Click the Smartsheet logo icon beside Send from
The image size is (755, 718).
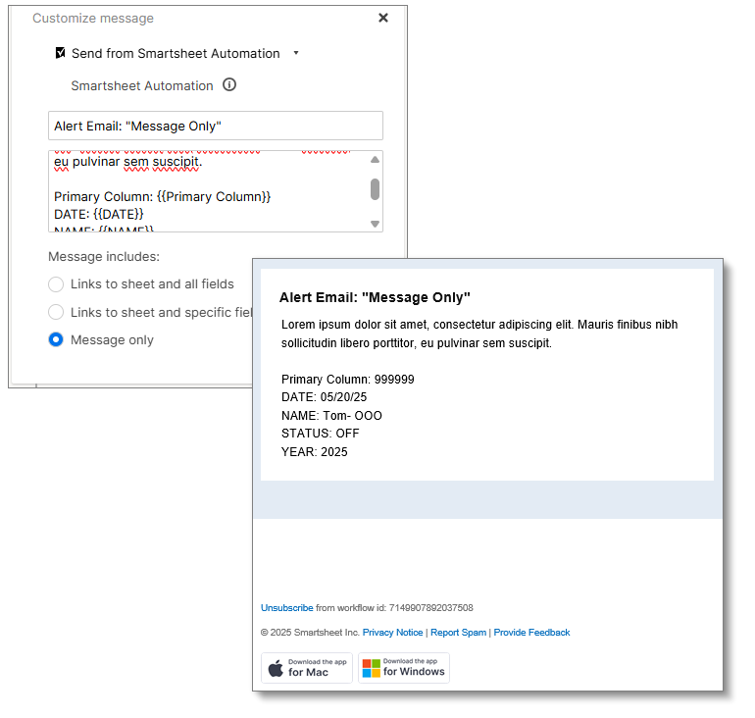60,53
